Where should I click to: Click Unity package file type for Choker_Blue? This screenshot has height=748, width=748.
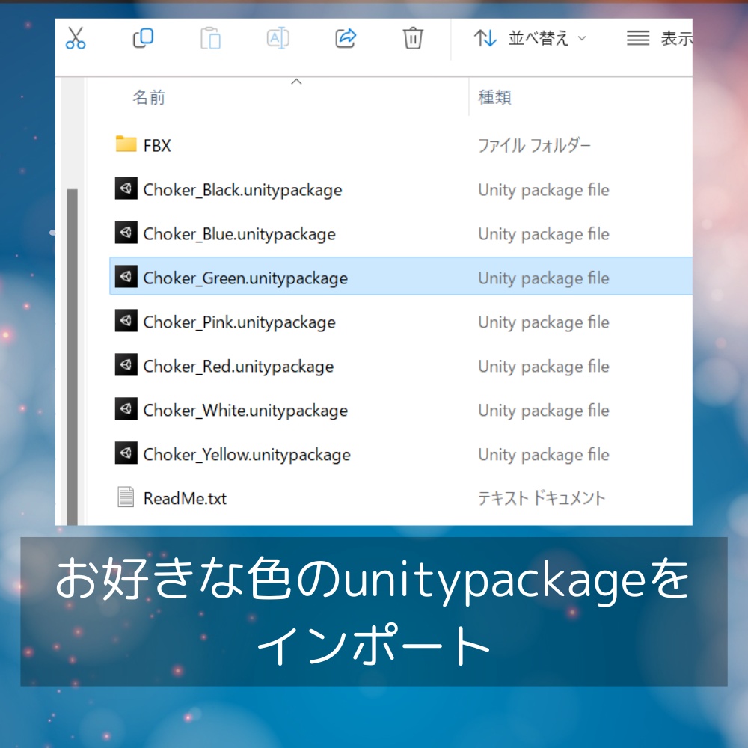[543, 234]
